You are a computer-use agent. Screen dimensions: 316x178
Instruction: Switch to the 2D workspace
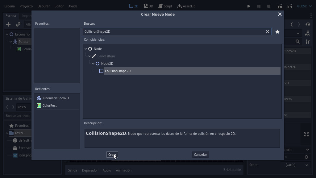(x=133, y=6)
